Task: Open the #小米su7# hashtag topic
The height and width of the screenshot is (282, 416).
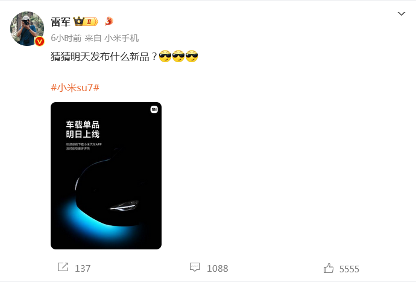Action: point(75,88)
